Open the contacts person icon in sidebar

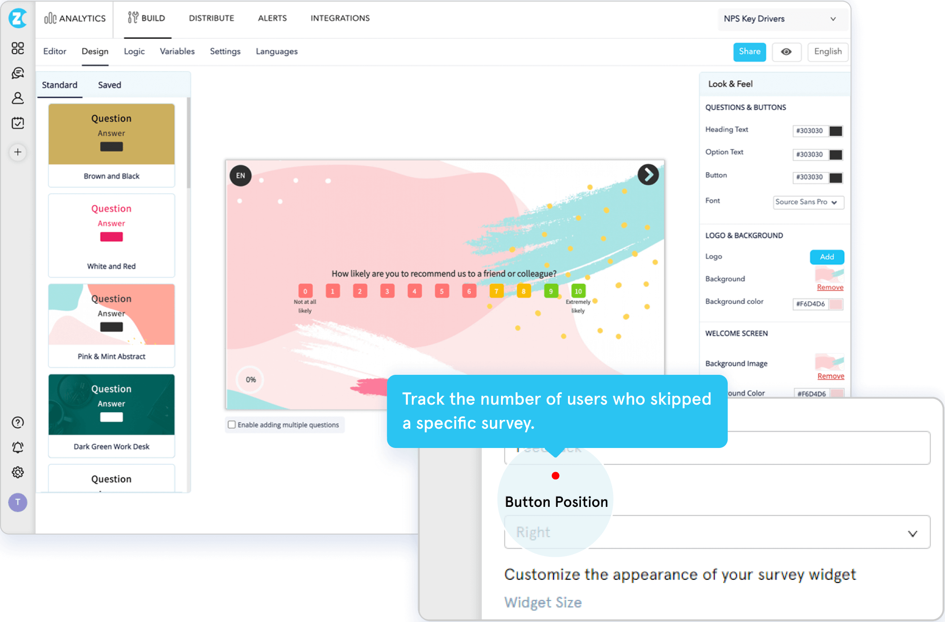[18, 98]
